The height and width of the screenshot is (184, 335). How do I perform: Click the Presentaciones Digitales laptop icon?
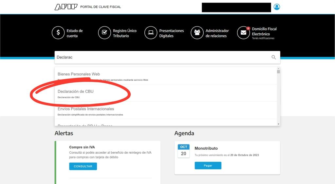click(x=151, y=33)
